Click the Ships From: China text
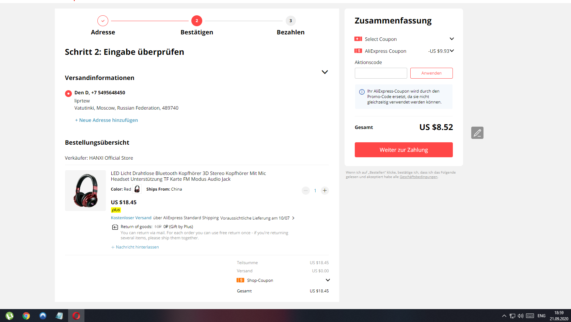This screenshot has height=322, width=571. [164, 189]
